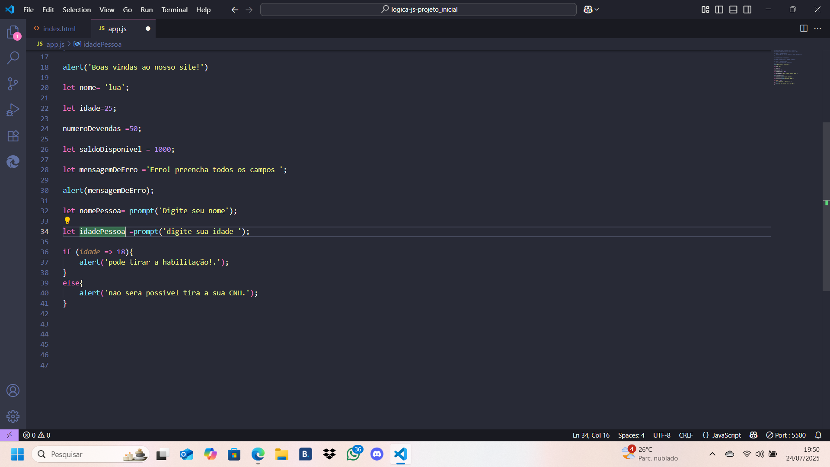Image resolution: width=830 pixels, height=467 pixels.
Task: Click the command center search box
Action: tap(418, 10)
